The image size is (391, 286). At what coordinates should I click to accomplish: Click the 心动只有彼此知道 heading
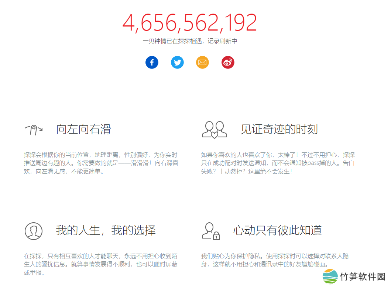[277, 230]
